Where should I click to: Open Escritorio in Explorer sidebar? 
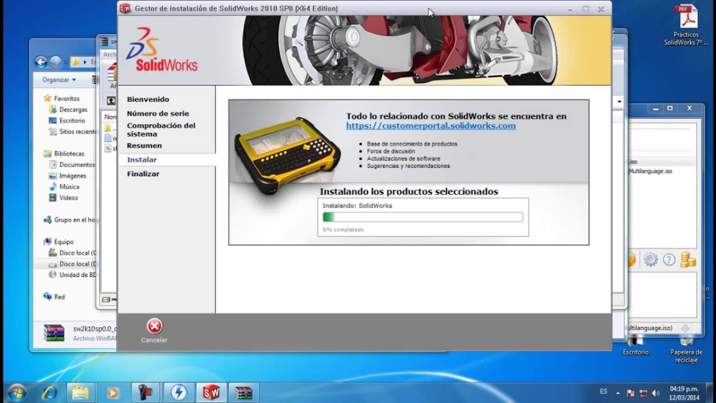tap(72, 120)
